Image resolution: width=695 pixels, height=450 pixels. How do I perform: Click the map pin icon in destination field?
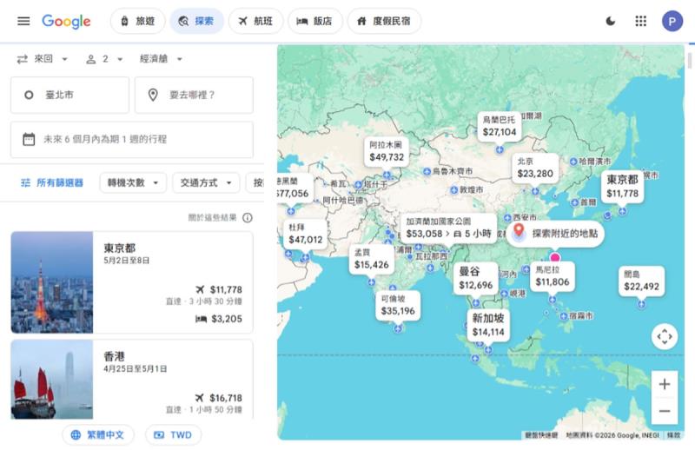pos(153,95)
